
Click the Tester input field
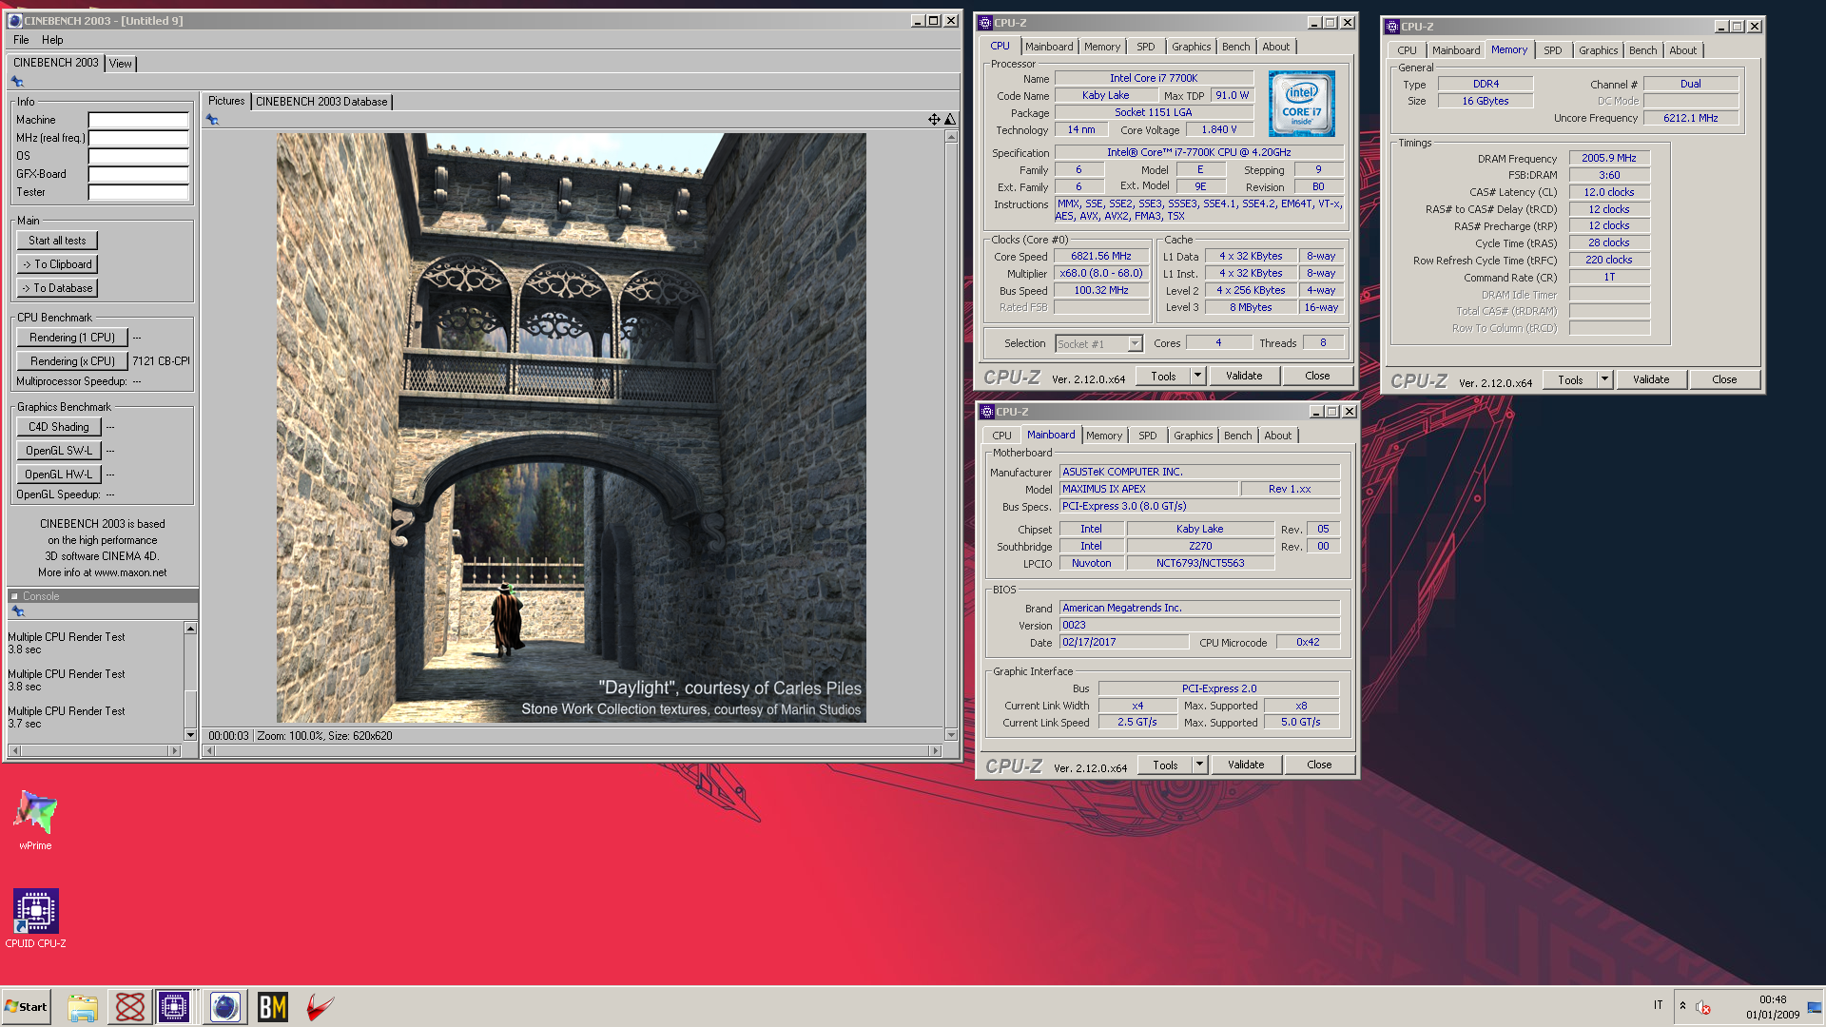[x=139, y=192]
